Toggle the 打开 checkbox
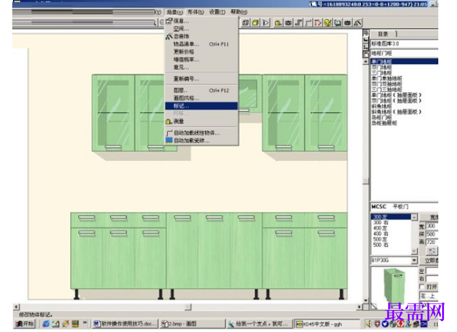This screenshot has width=457, height=332. (421, 286)
